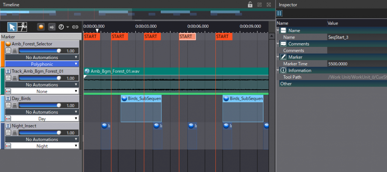Click the link chain icon in toolbar
This screenshot has width=387, height=172.
75,27
